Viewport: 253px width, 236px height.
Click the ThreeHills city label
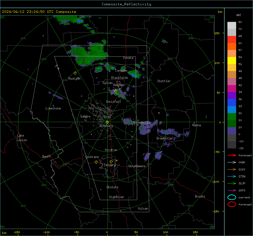(x=141, y=123)
